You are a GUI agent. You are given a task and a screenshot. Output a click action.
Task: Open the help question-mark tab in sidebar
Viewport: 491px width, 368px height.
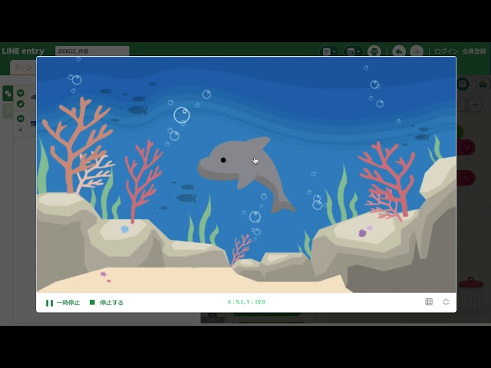coord(8,111)
